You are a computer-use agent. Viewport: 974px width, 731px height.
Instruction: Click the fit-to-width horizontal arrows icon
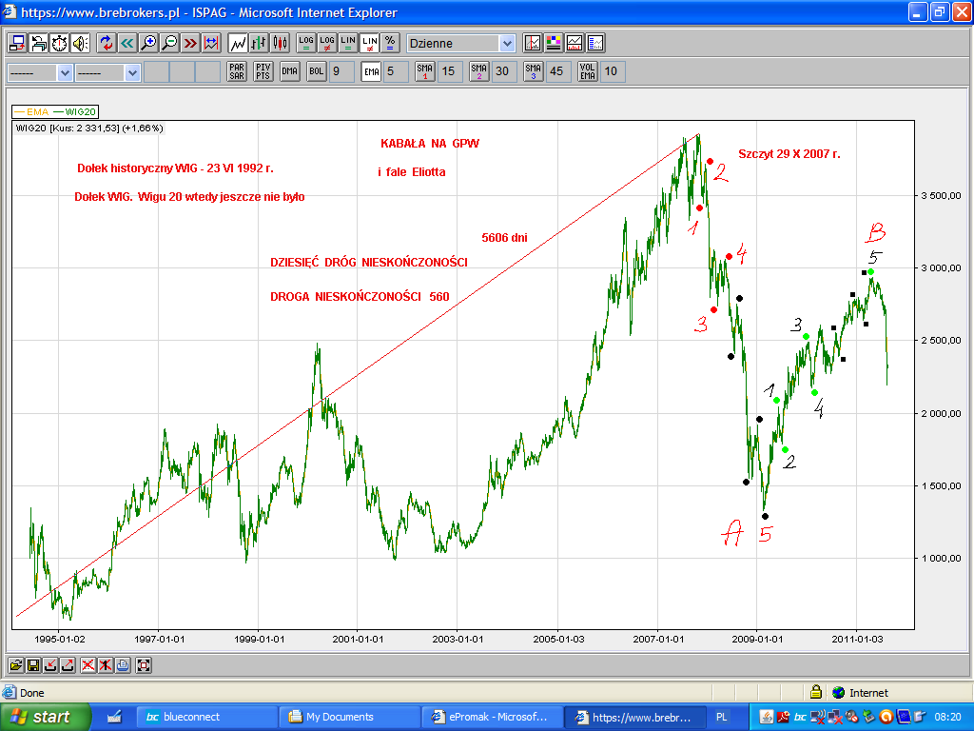pos(211,43)
